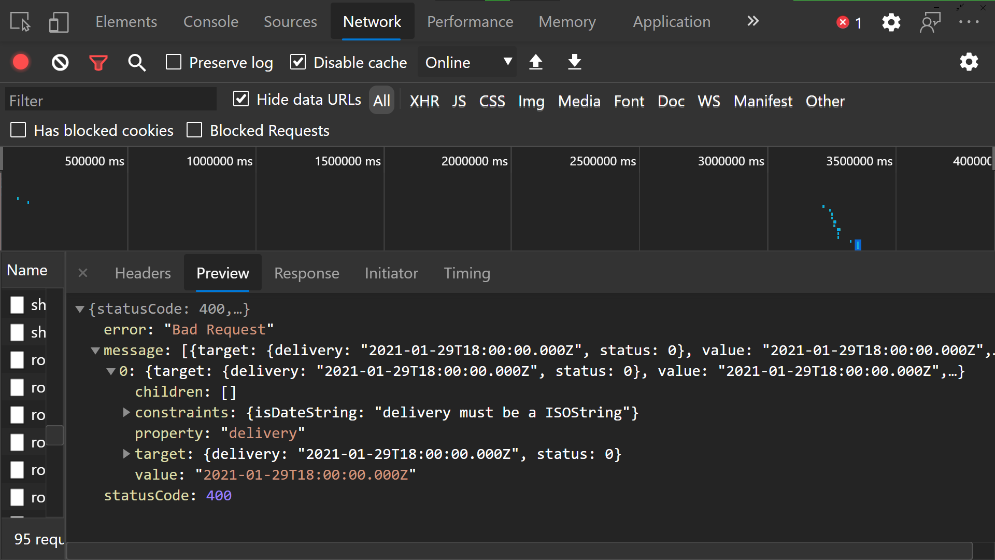
Task: Open network settings gear icon
Action: (969, 62)
